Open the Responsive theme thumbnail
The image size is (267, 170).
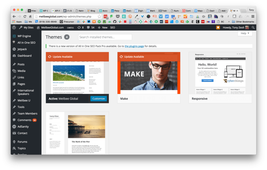click(x=220, y=73)
